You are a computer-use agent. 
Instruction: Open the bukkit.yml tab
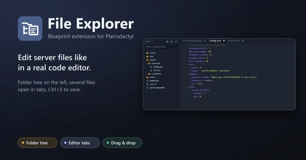234,41
